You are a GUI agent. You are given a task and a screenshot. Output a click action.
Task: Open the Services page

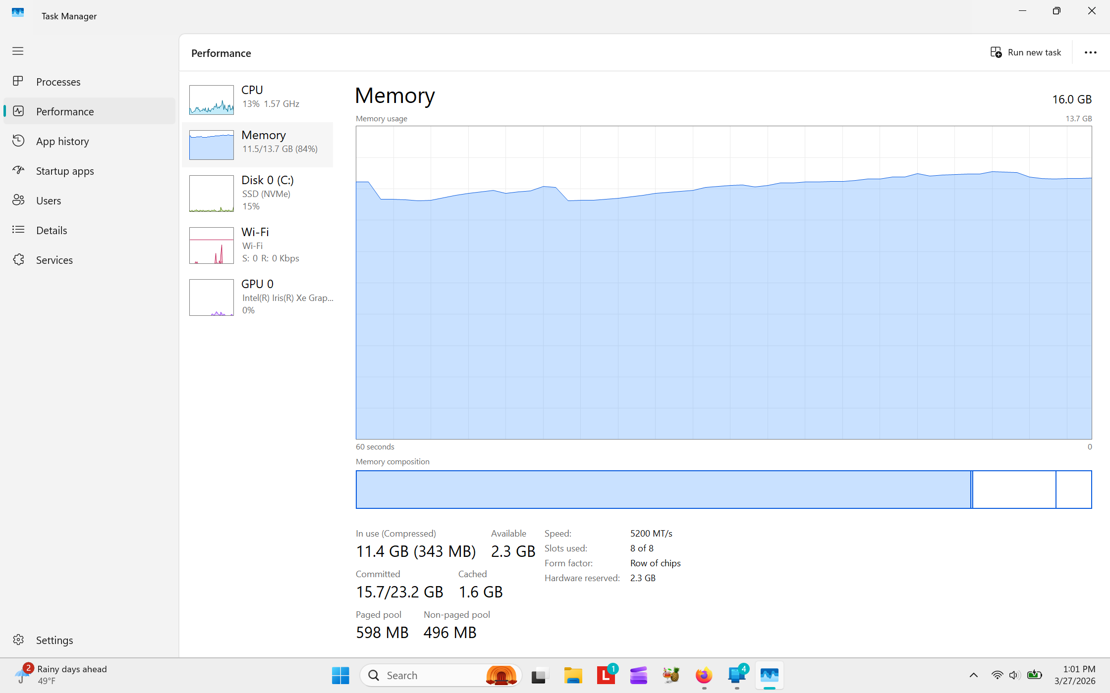pyautogui.click(x=54, y=260)
